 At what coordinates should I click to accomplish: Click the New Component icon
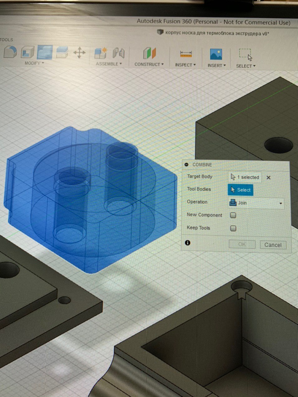(x=100, y=53)
